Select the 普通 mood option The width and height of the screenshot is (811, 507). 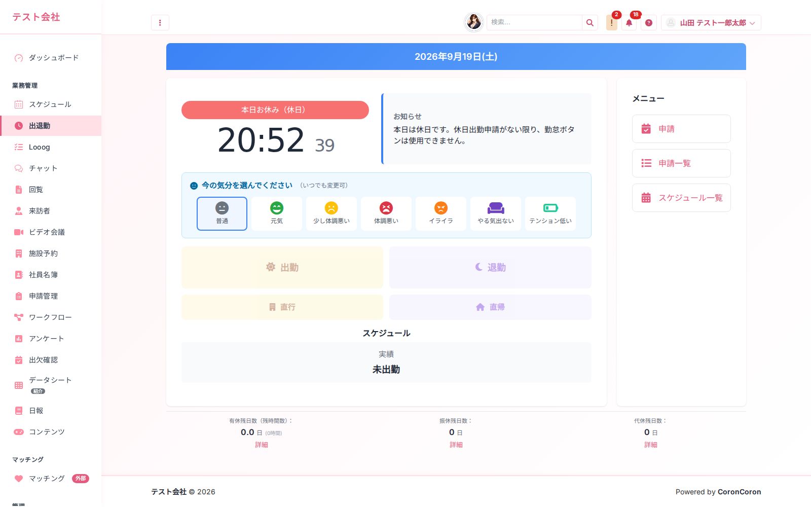222,213
